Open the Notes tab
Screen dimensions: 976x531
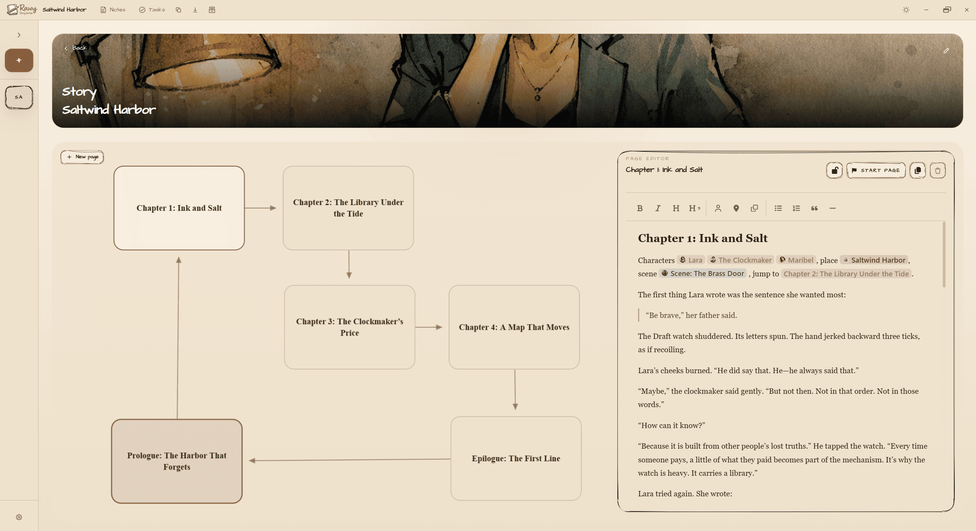[x=113, y=10]
